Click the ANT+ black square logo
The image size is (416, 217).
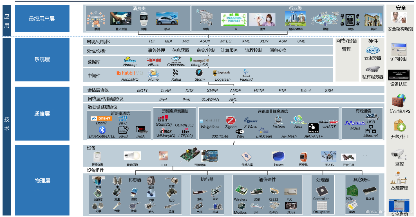(313, 128)
